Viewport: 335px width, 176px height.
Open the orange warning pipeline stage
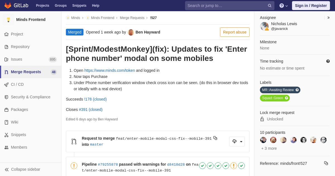234,166
